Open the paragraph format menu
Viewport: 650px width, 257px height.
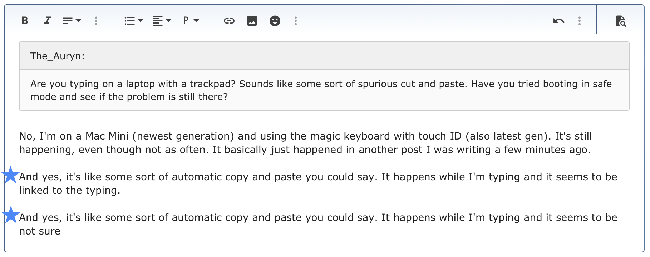[191, 21]
